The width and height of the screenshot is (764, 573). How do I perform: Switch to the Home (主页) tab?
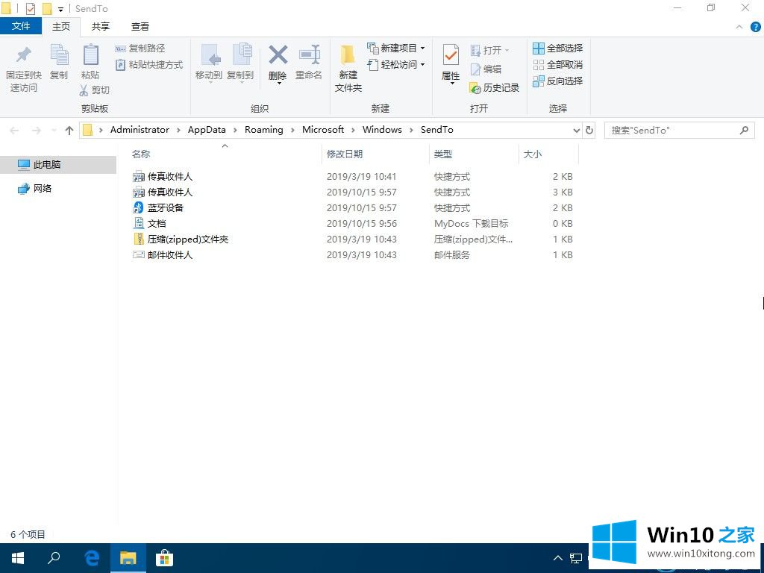61,26
